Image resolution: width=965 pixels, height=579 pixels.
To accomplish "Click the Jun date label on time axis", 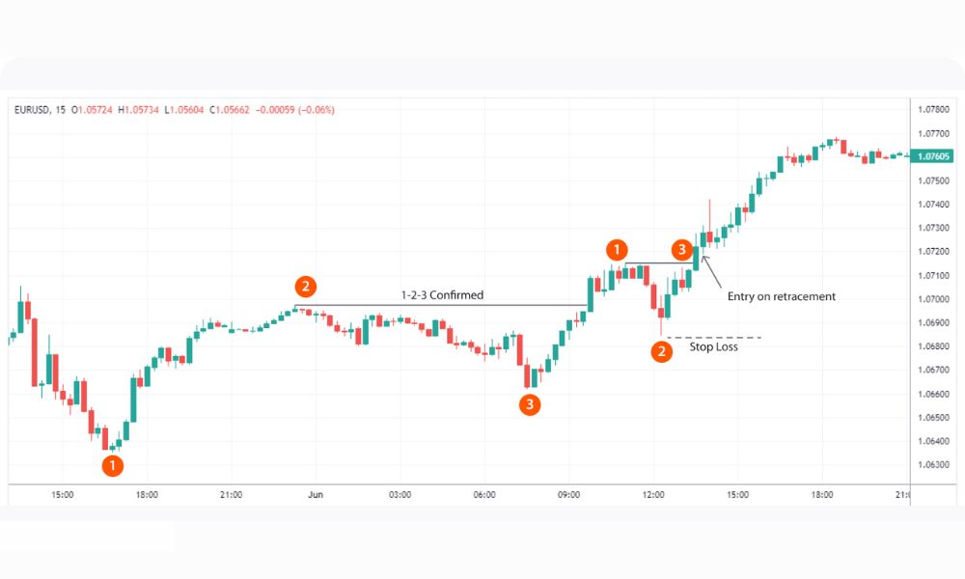I will (x=315, y=495).
